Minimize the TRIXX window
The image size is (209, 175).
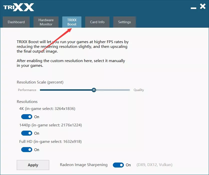click(x=194, y=8)
